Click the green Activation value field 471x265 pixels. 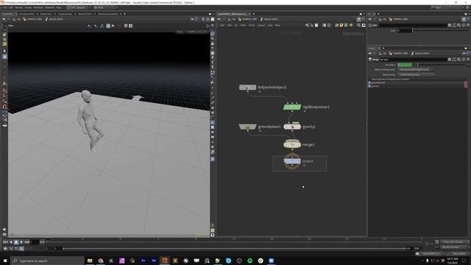(x=405, y=65)
